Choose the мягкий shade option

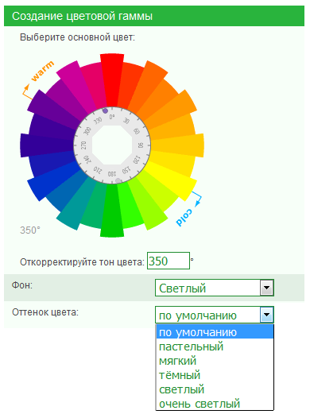[x=215, y=361]
